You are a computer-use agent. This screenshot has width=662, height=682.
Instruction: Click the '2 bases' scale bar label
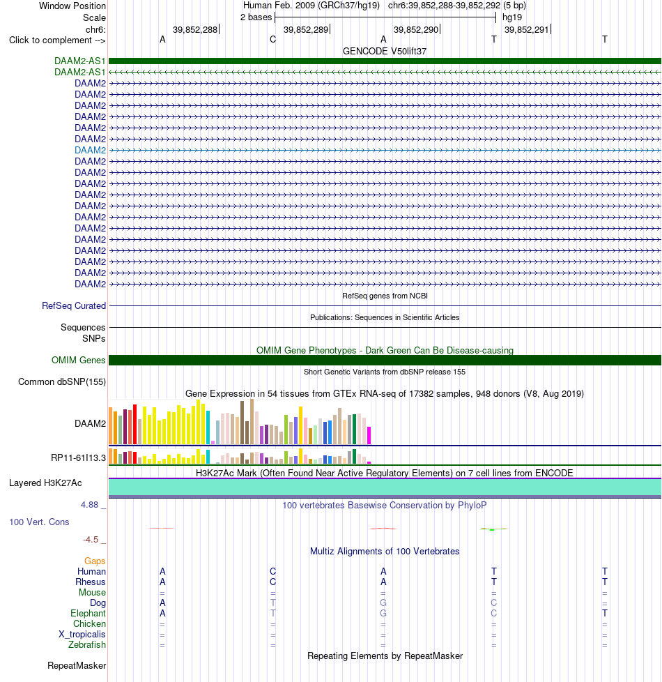tap(256, 17)
